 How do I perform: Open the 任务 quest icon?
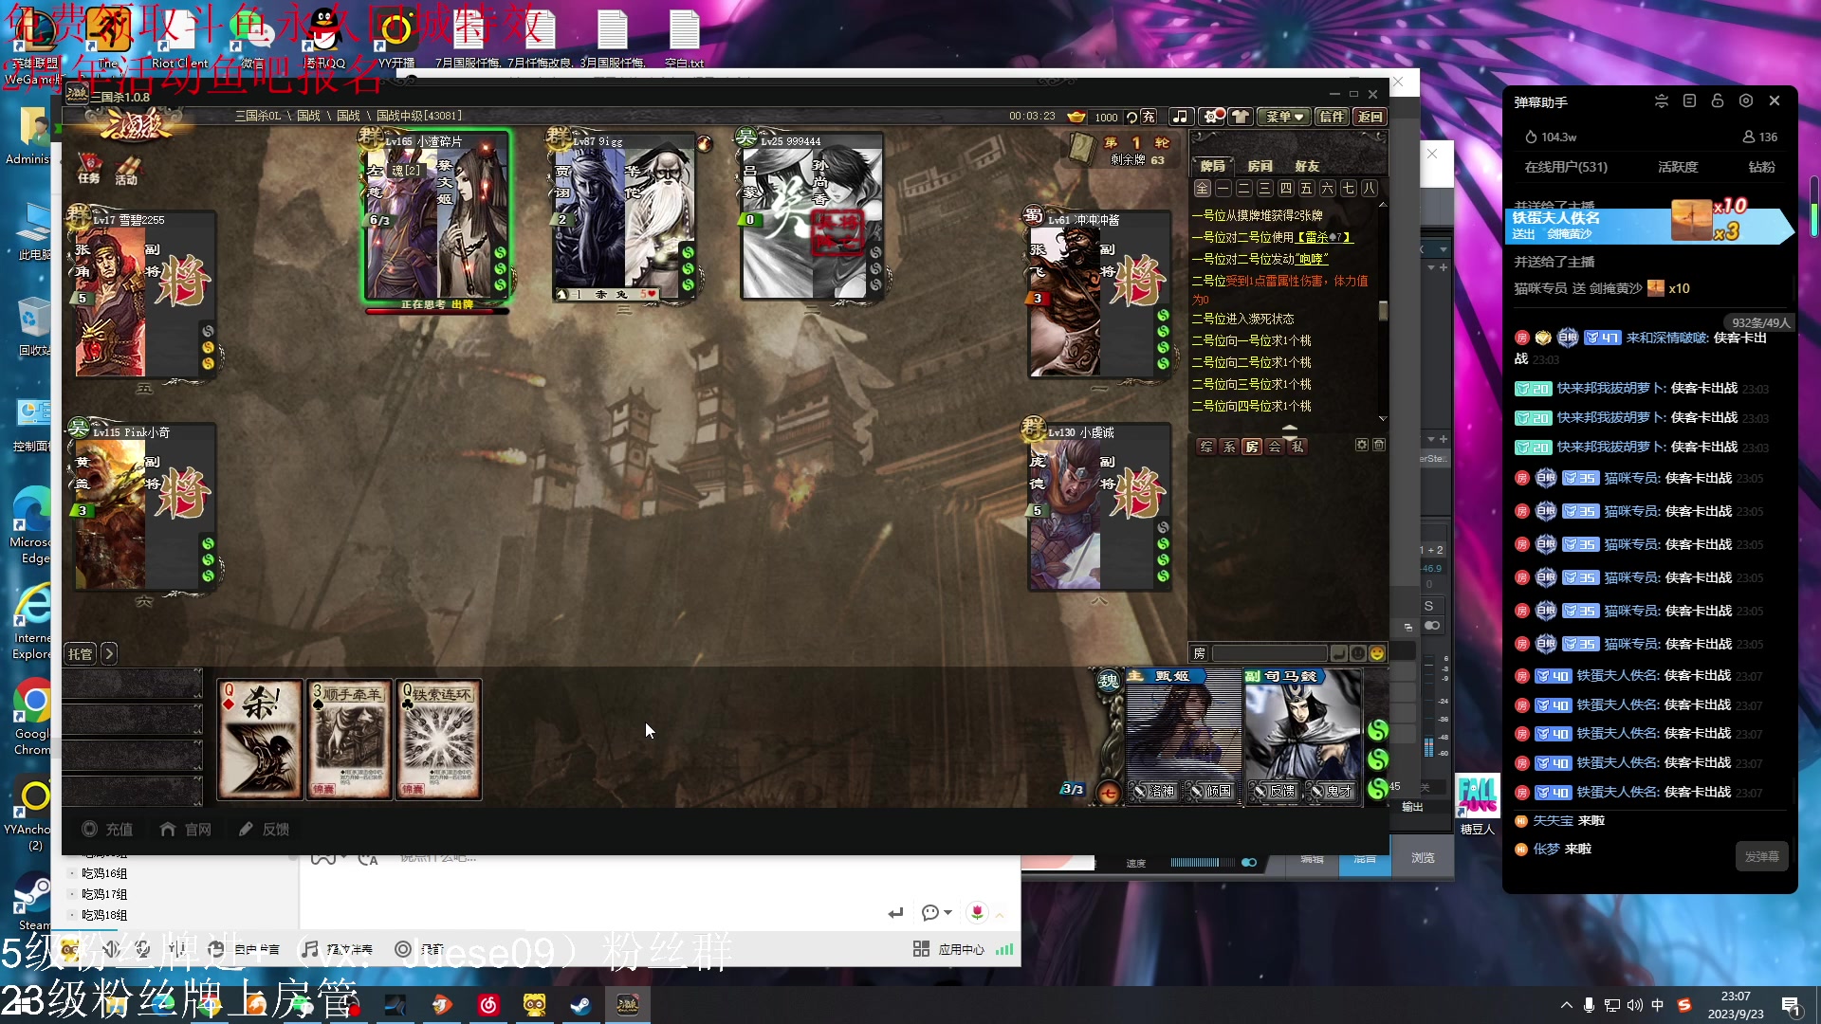pos(89,169)
